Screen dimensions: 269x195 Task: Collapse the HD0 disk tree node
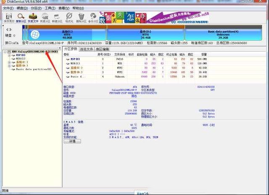point(5,52)
